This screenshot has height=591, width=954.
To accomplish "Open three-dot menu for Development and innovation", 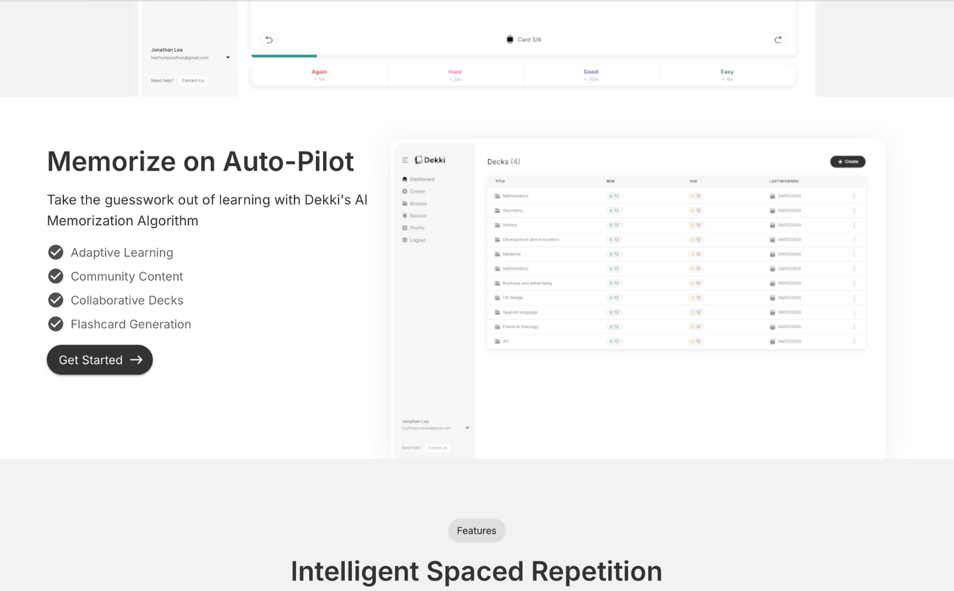I will coord(854,240).
